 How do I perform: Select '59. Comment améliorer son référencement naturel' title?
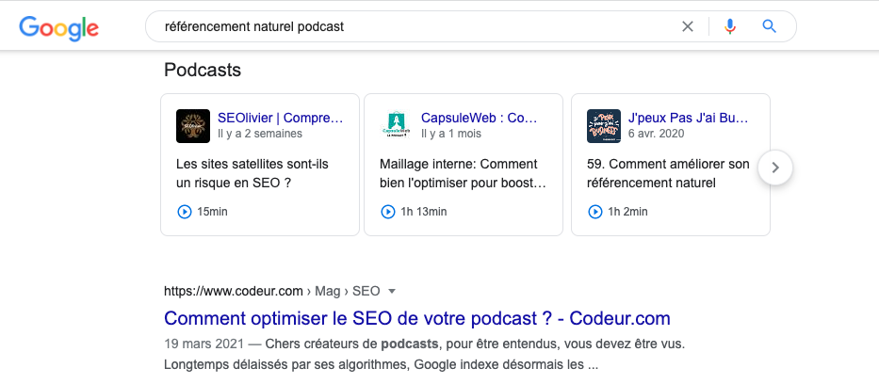coord(668,173)
